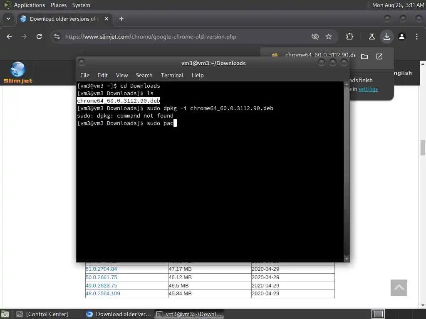This screenshot has width=426, height=319.
Task: Open version 50.0.2661.75 link
Action: tap(102, 277)
